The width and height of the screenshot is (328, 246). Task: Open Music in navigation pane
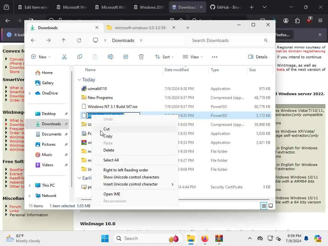tap(47, 155)
